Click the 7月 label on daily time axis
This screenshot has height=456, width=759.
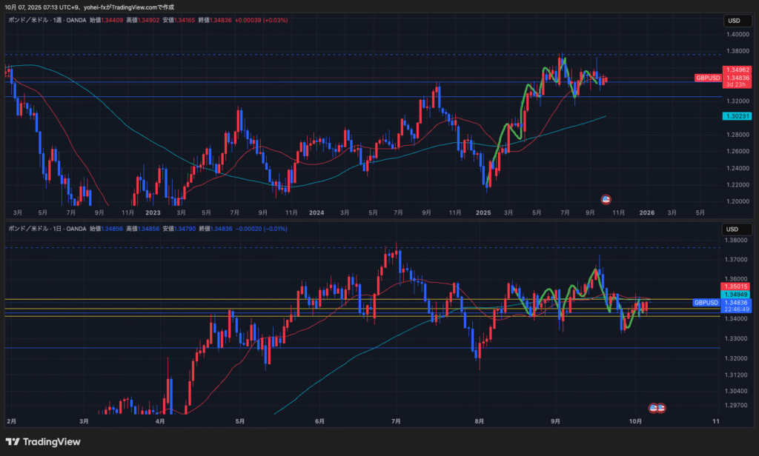(396, 421)
